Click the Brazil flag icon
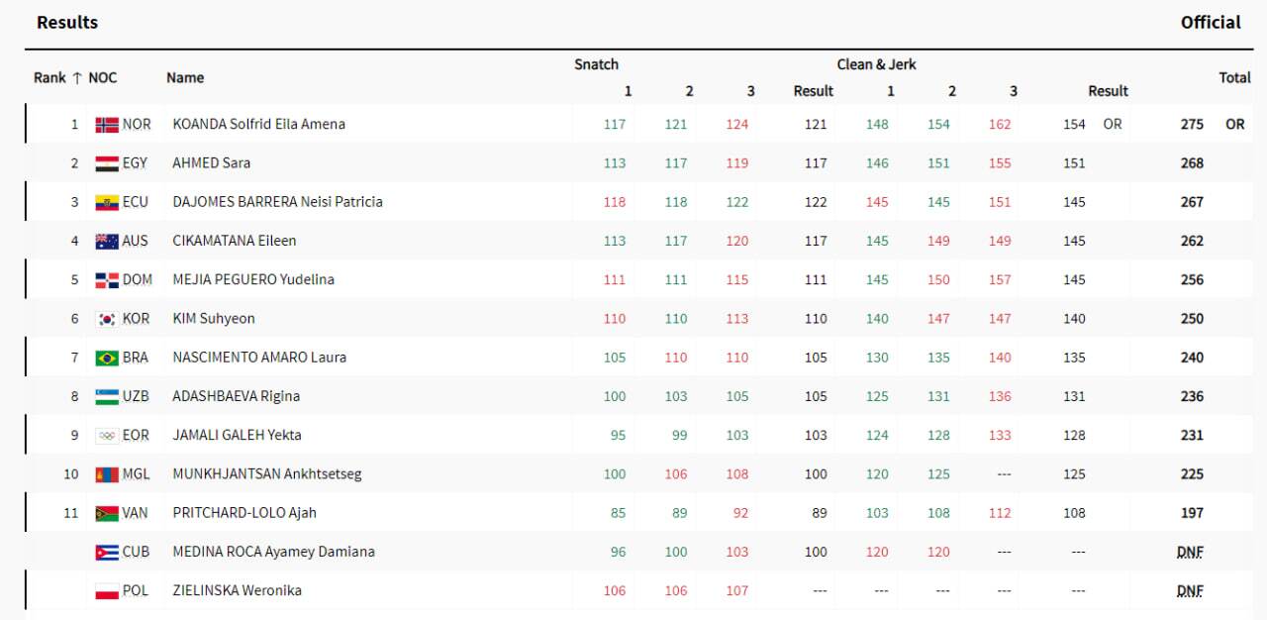The height and width of the screenshot is (620, 1267). point(107,358)
